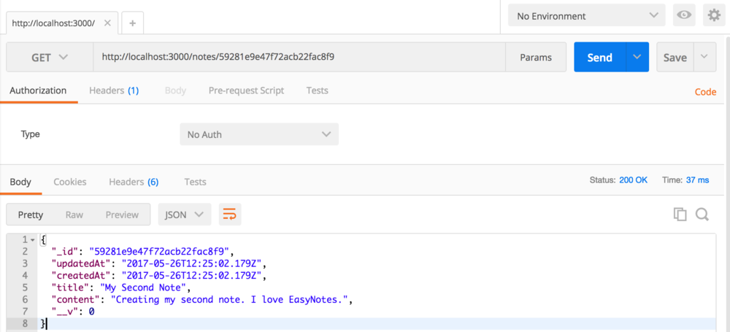This screenshot has height=332, width=730.
Task: Click the request URL field
Action: click(299, 57)
